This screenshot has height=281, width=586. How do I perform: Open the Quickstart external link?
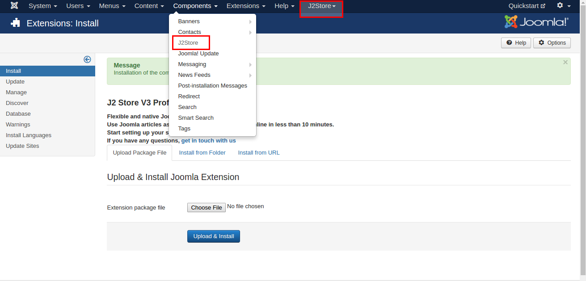527,6
